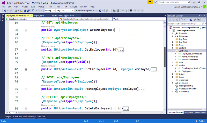Select Web.config in Solution Explorer
Viewport: 207px width, 123px height.
pos(183,92)
